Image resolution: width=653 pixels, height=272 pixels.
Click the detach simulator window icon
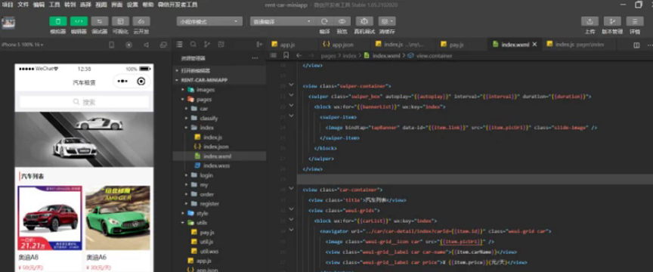(x=164, y=45)
